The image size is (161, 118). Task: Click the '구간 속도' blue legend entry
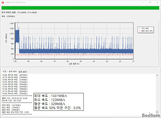[x=145, y=28]
